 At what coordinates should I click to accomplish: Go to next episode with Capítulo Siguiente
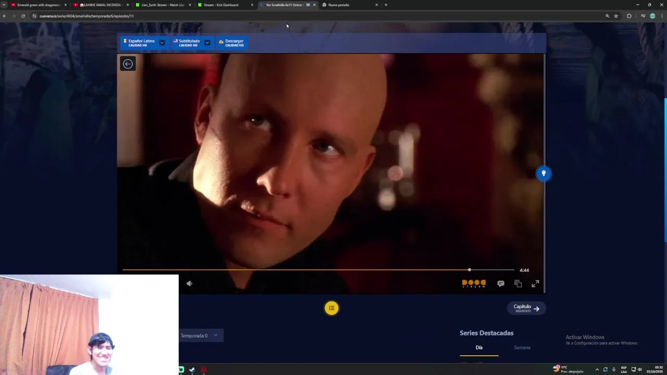tap(526, 308)
